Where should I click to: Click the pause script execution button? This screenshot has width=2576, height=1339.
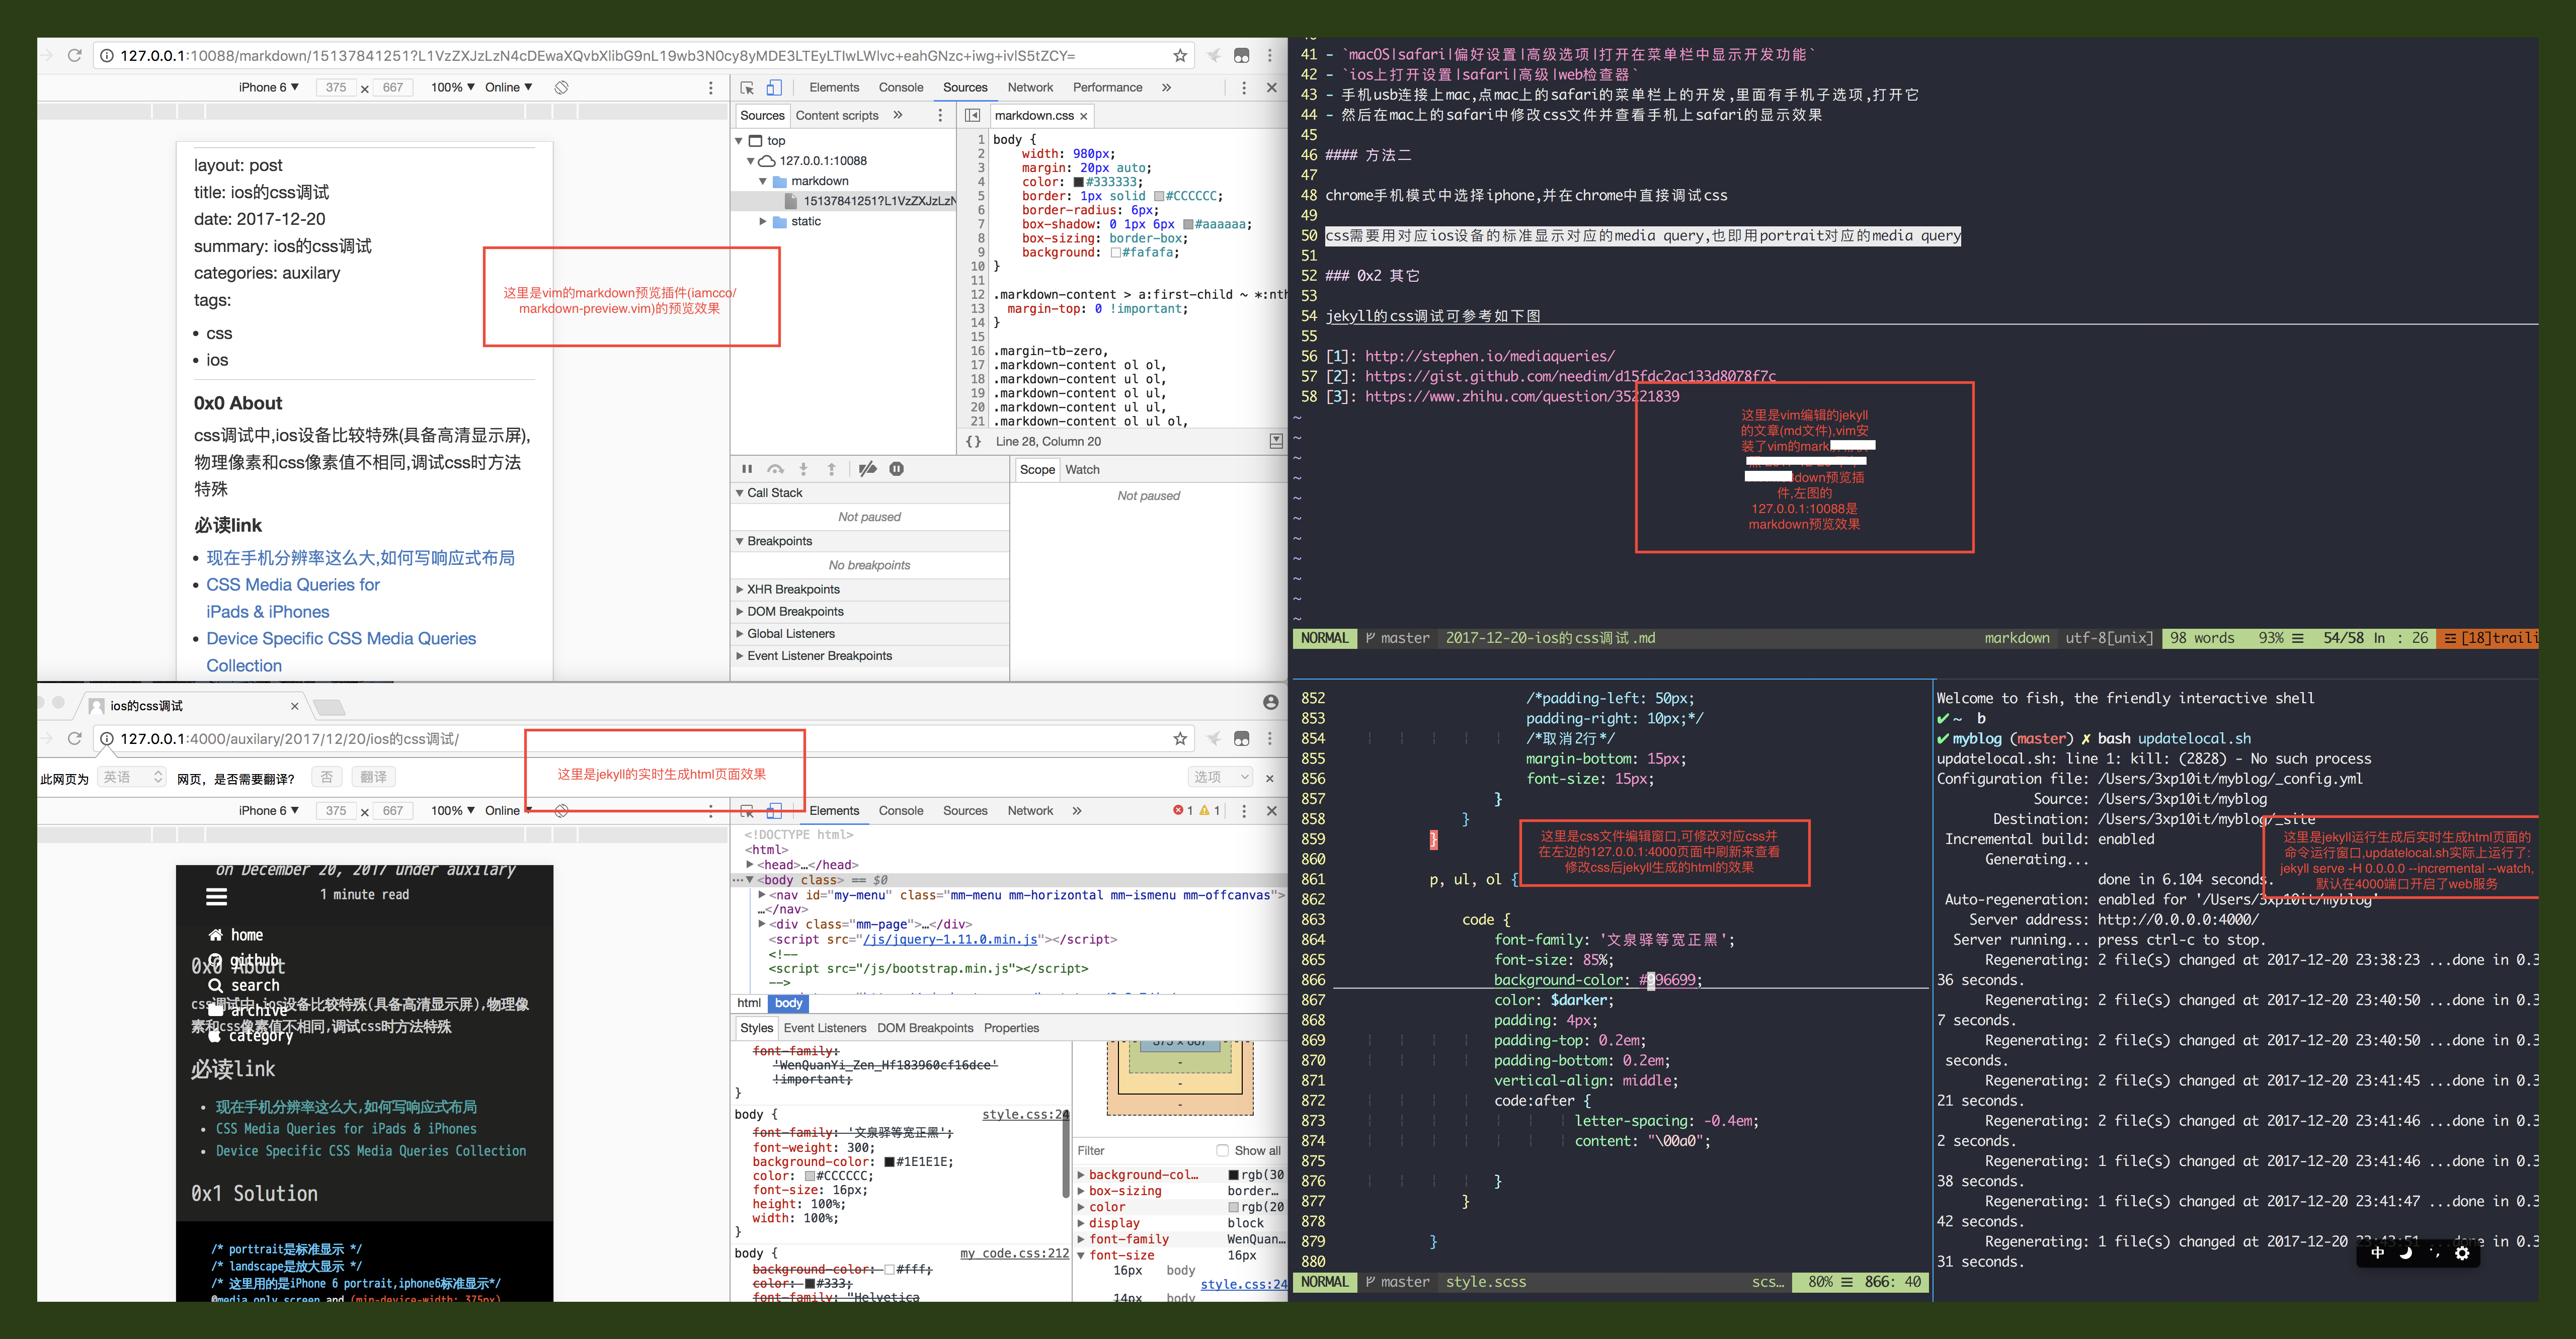click(x=747, y=469)
